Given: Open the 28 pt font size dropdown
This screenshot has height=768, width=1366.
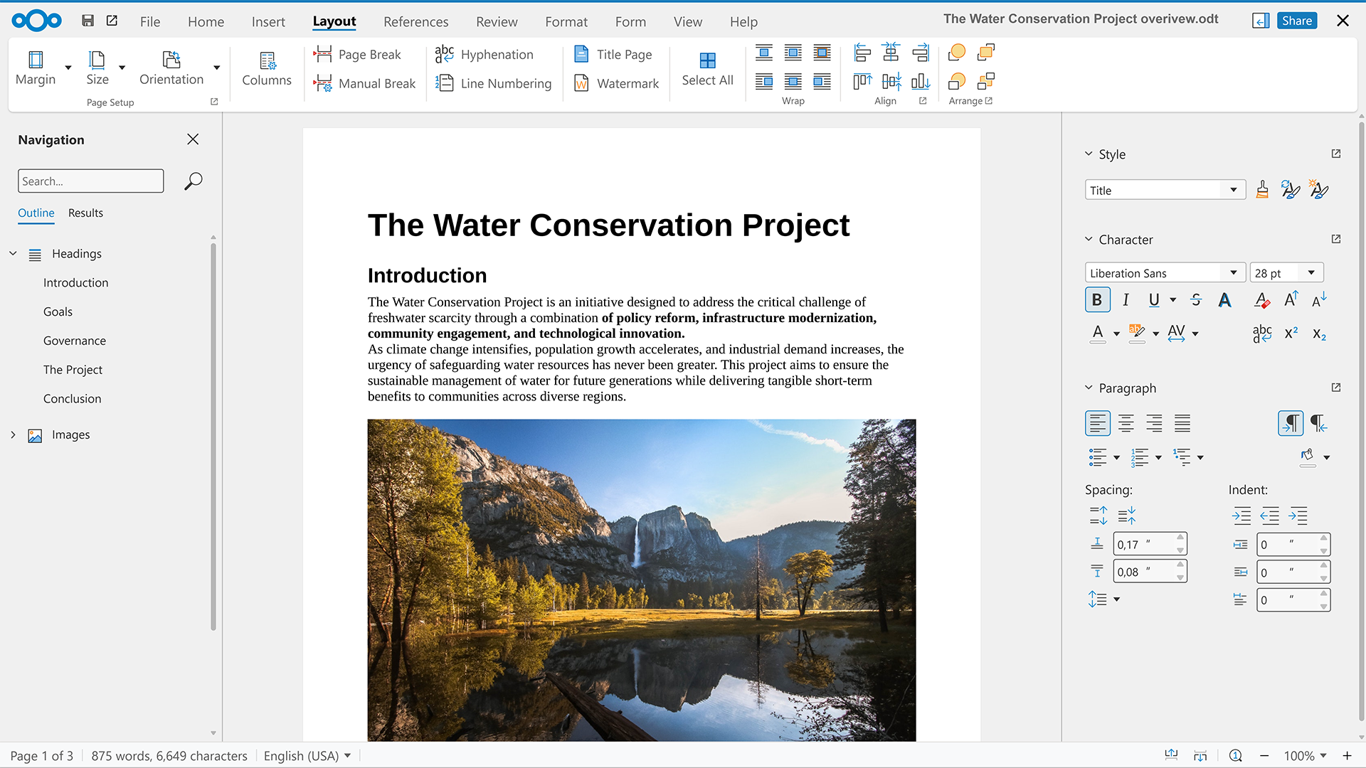Looking at the screenshot, I should point(1311,273).
